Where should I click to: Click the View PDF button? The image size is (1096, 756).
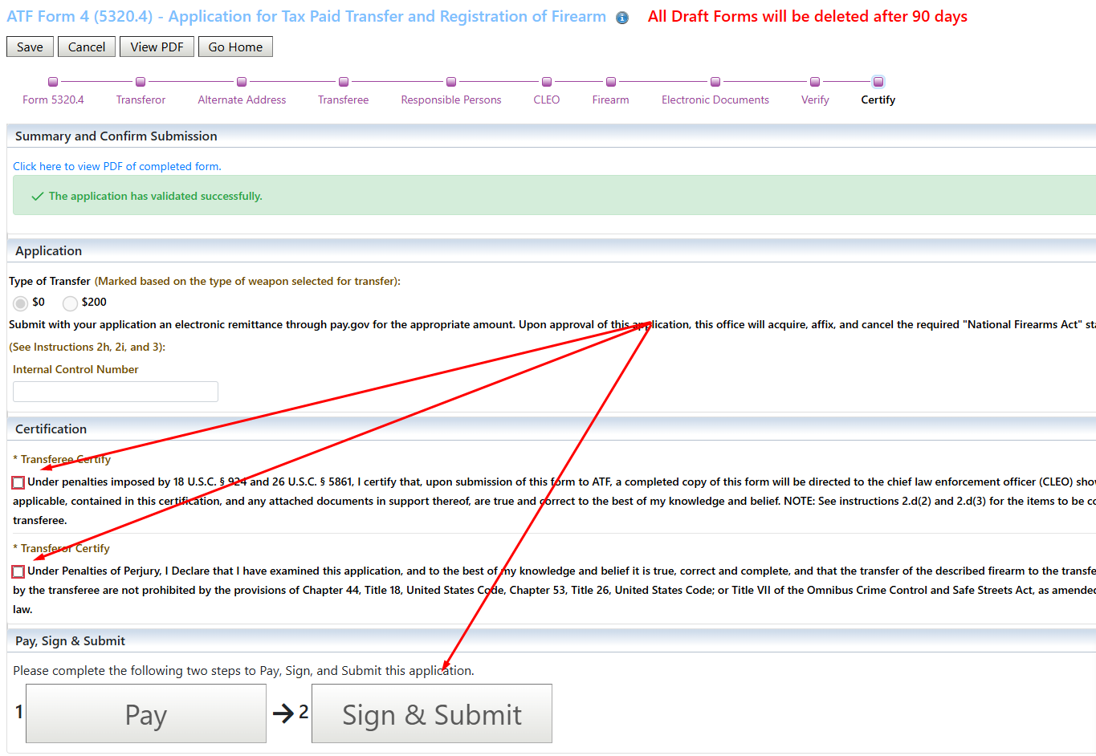157,47
